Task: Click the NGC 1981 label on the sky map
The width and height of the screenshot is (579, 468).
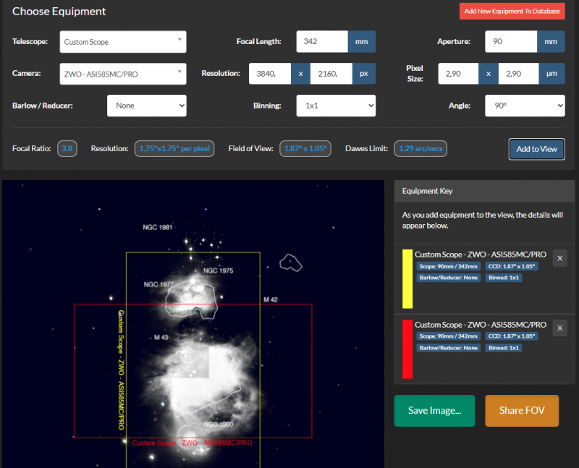Action: [x=158, y=227]
